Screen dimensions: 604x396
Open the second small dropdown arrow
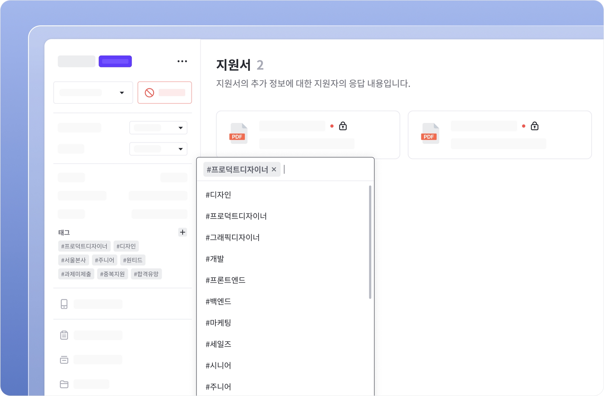point(181,149)
